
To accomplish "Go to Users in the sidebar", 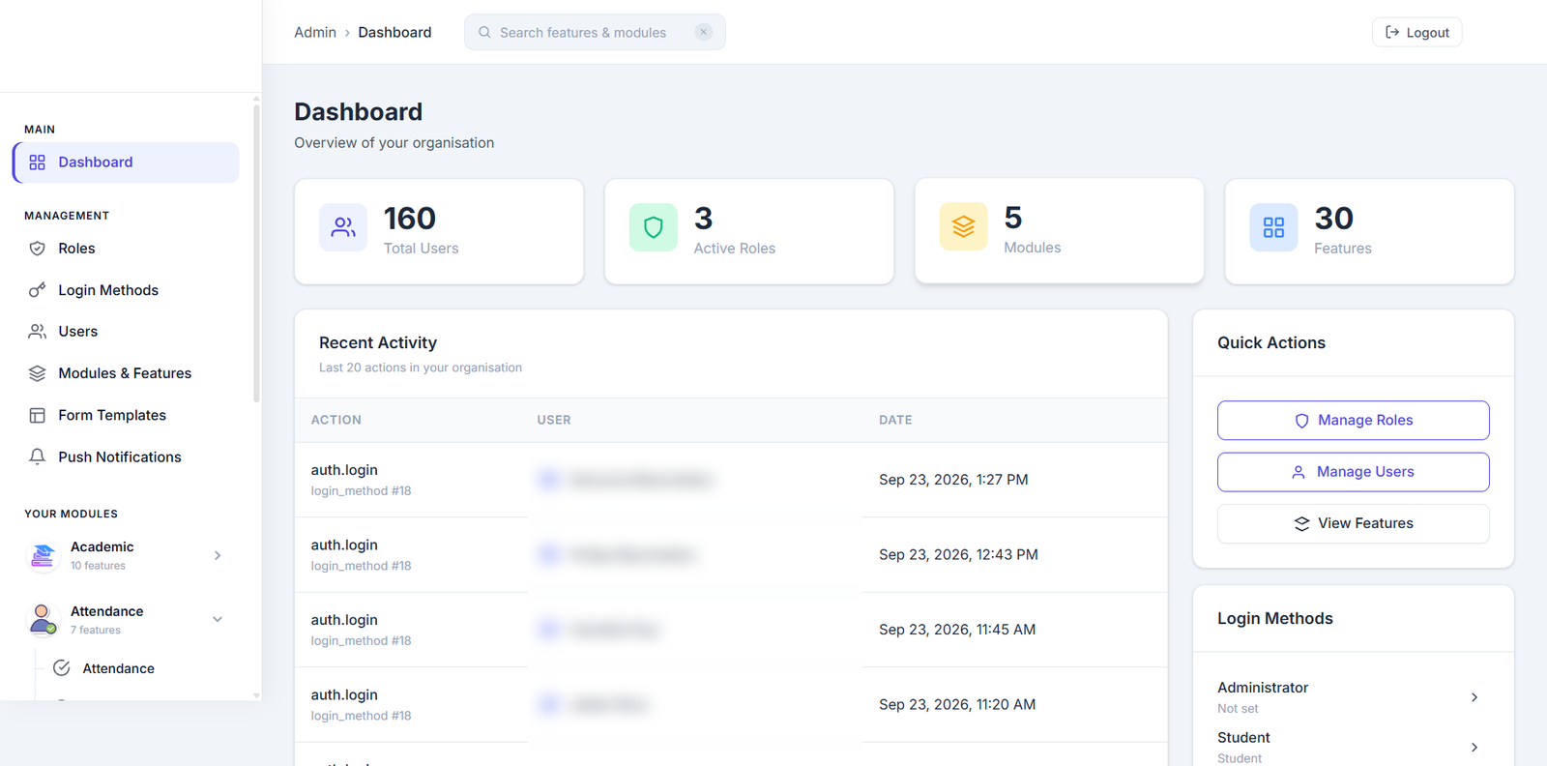I will (126, 332).
